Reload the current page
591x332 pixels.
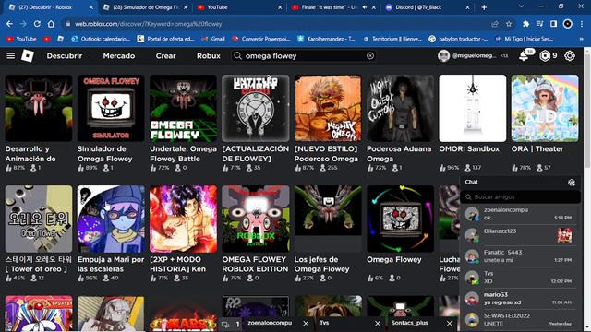[37, 24]
